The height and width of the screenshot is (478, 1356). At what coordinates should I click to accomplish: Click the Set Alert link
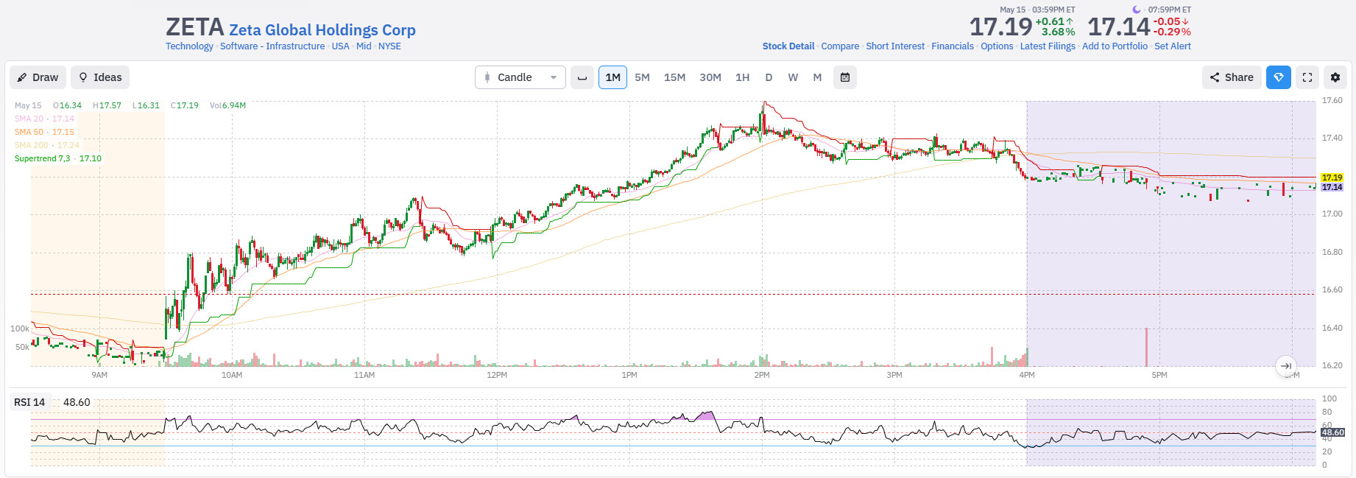pyautogui.click(x=1173, y=46)
